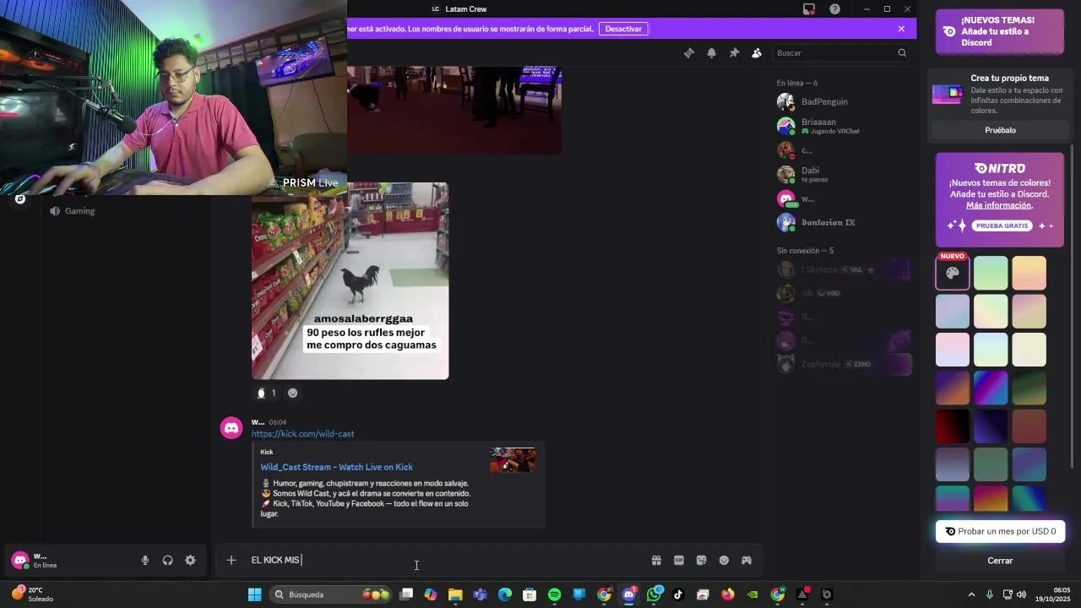Open the rooster supermarket meme image
The width and height of the screenshot is (1081, 608).
(x=350, y=281)
